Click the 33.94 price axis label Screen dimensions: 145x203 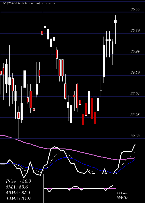135,93
